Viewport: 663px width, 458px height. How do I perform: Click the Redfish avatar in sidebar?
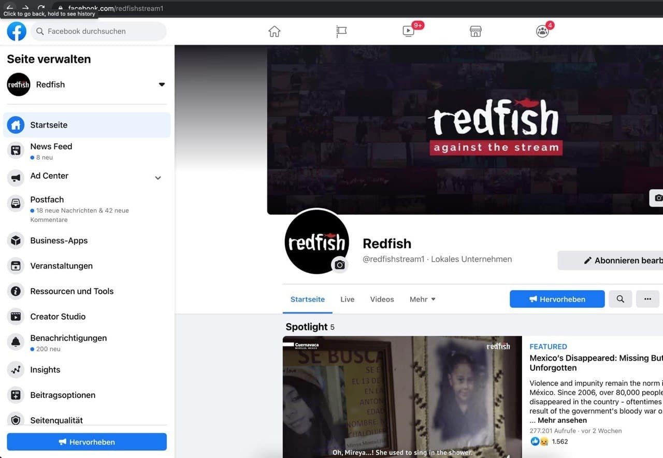19,84
